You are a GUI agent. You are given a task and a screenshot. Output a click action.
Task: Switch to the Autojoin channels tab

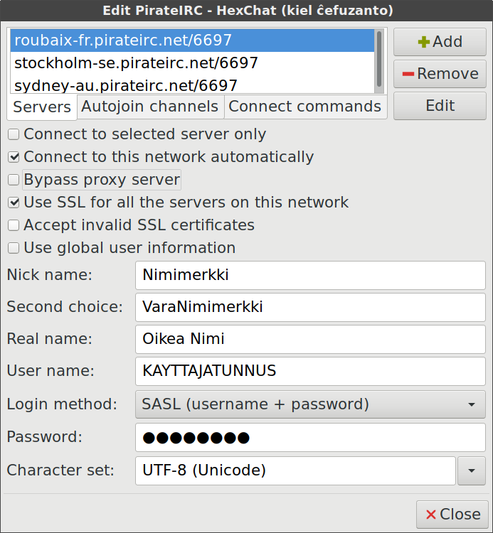149,107
